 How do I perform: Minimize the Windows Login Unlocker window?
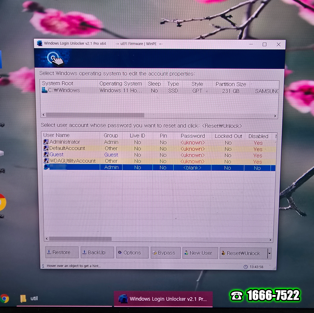[251, 44]
